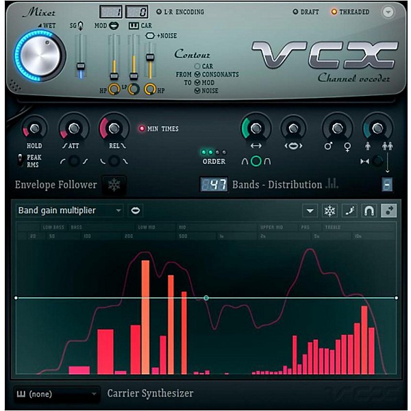Select the CAR contour radio option
411x411 pixels.
pyautogui.click(x=197, y=66)
